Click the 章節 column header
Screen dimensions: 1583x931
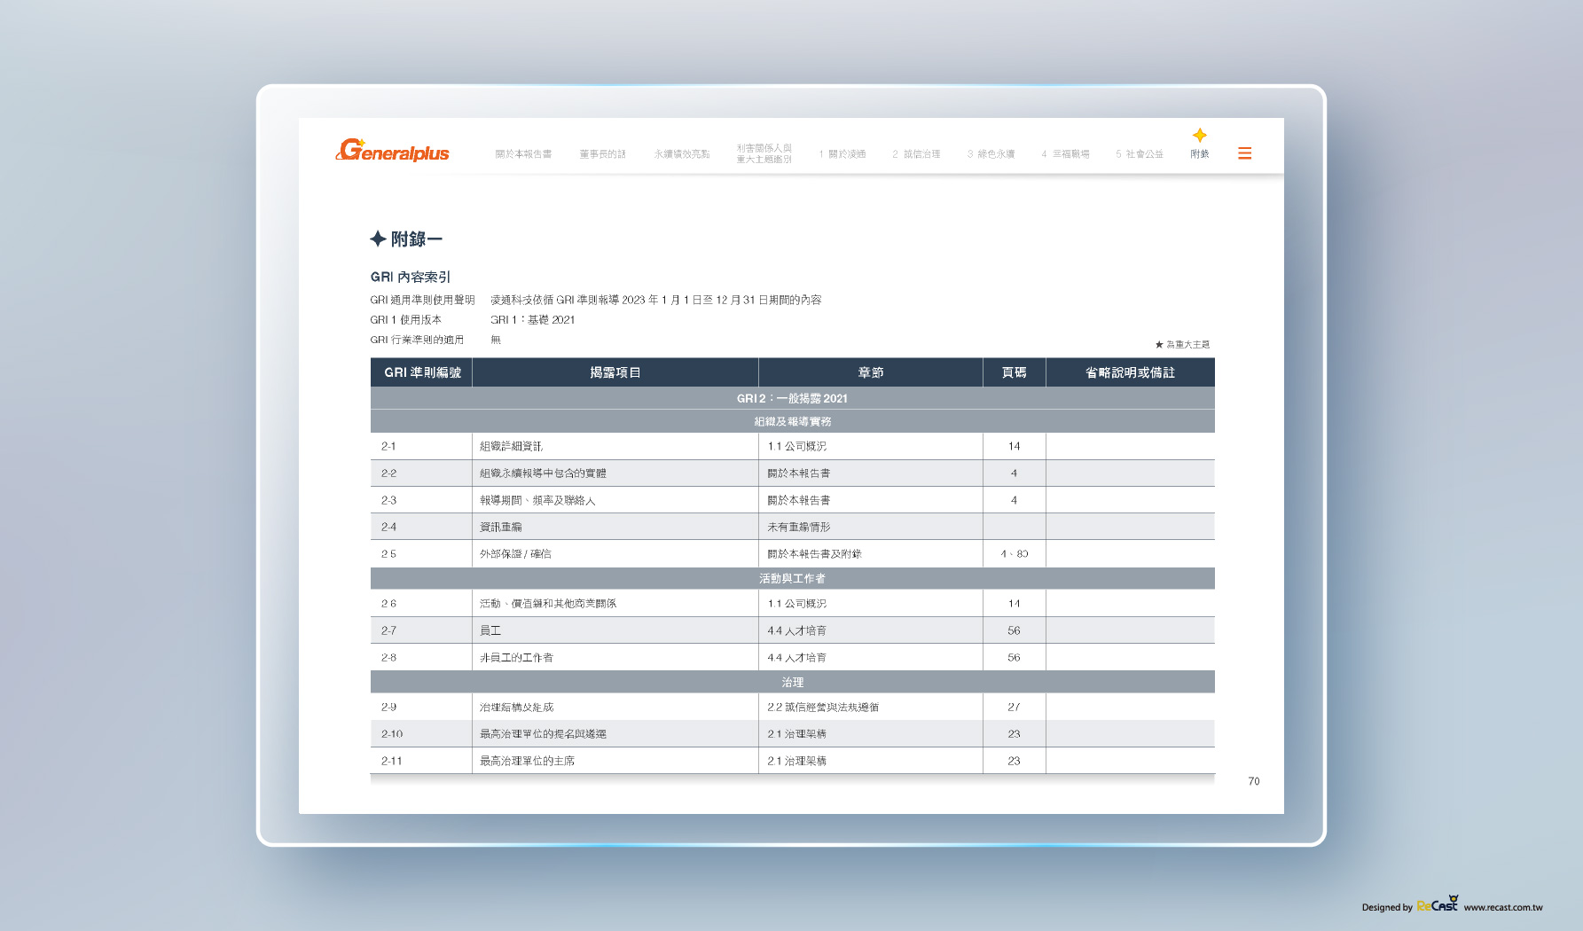pos(871,372)
